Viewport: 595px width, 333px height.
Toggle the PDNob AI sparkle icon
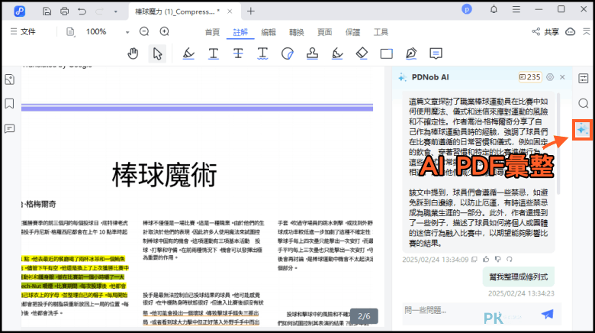point(583,130)
